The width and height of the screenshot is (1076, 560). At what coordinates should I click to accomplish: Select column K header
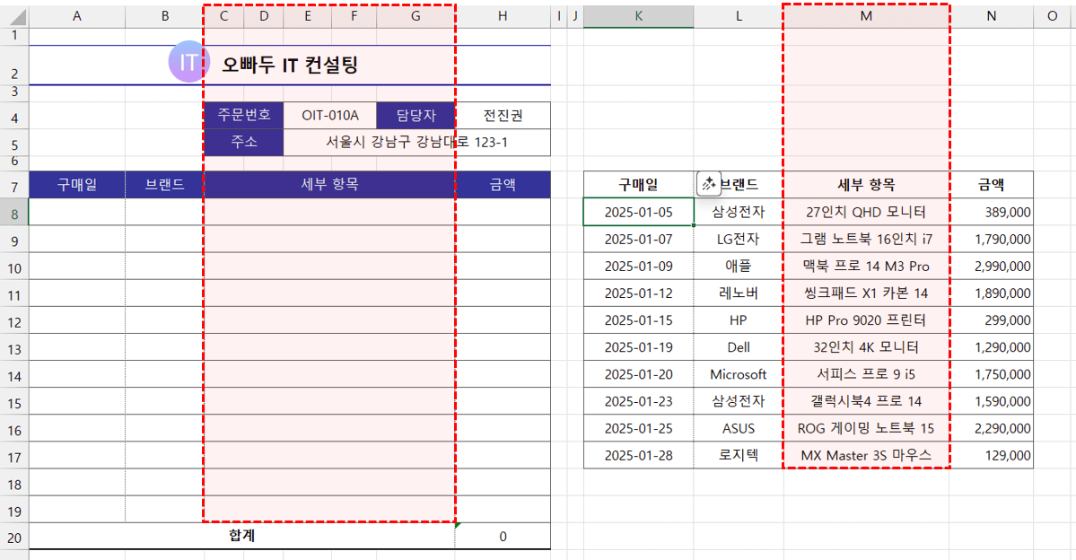point(637,16)
